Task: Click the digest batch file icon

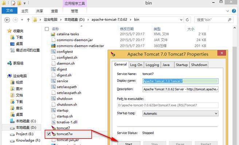Action: 53,69
